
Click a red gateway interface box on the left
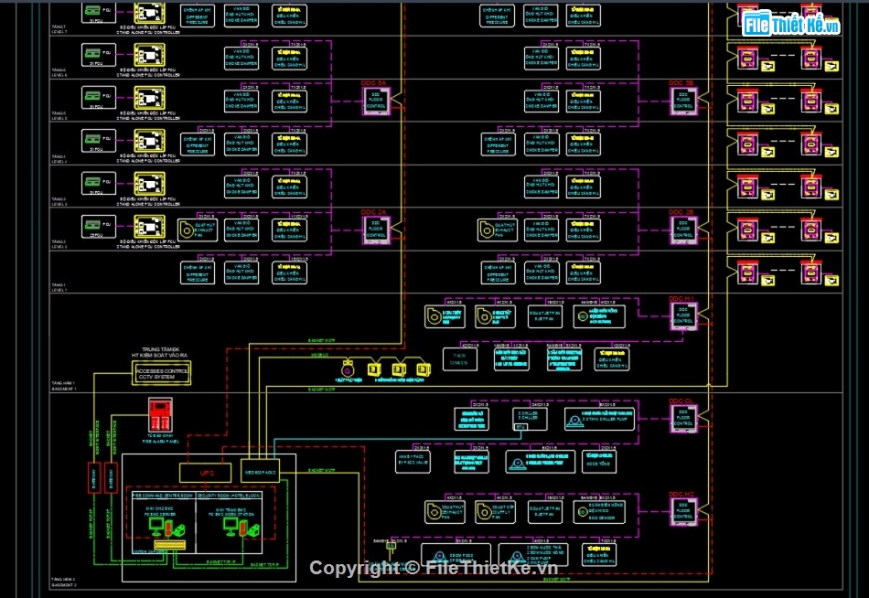tap(92, 477)
